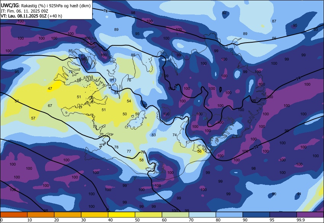Click the '99.9' legend tick label
324x223 pixels.
[x=300, y=220]
